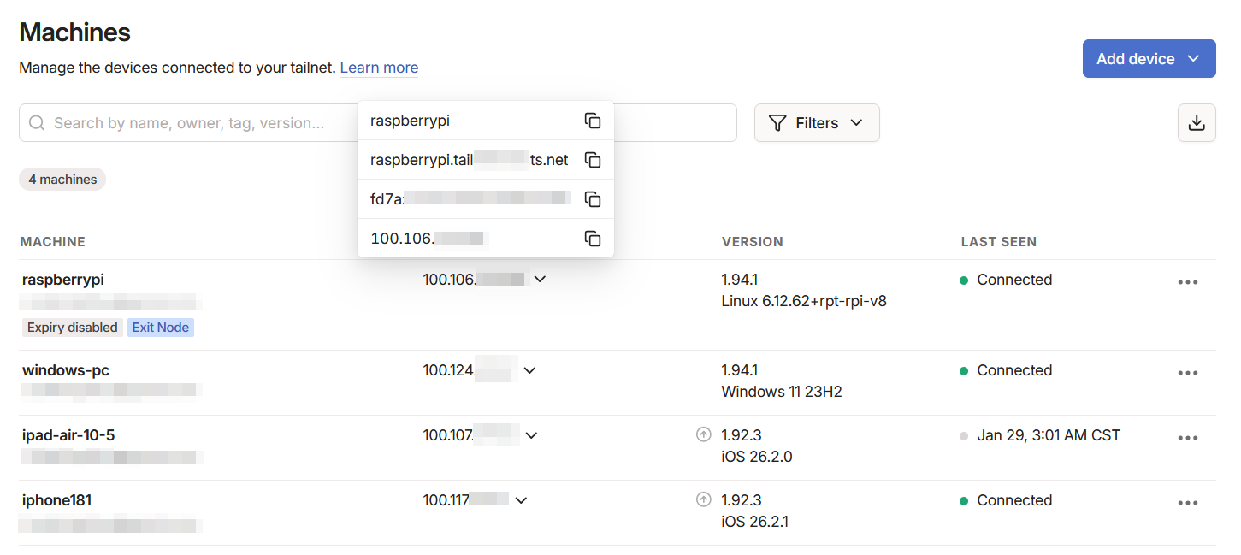Click Connected status for windows-pc

click(x=1014, y=370)
